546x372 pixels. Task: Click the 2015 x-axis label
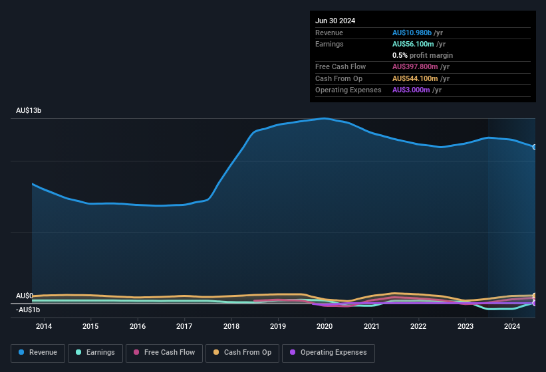90,326
